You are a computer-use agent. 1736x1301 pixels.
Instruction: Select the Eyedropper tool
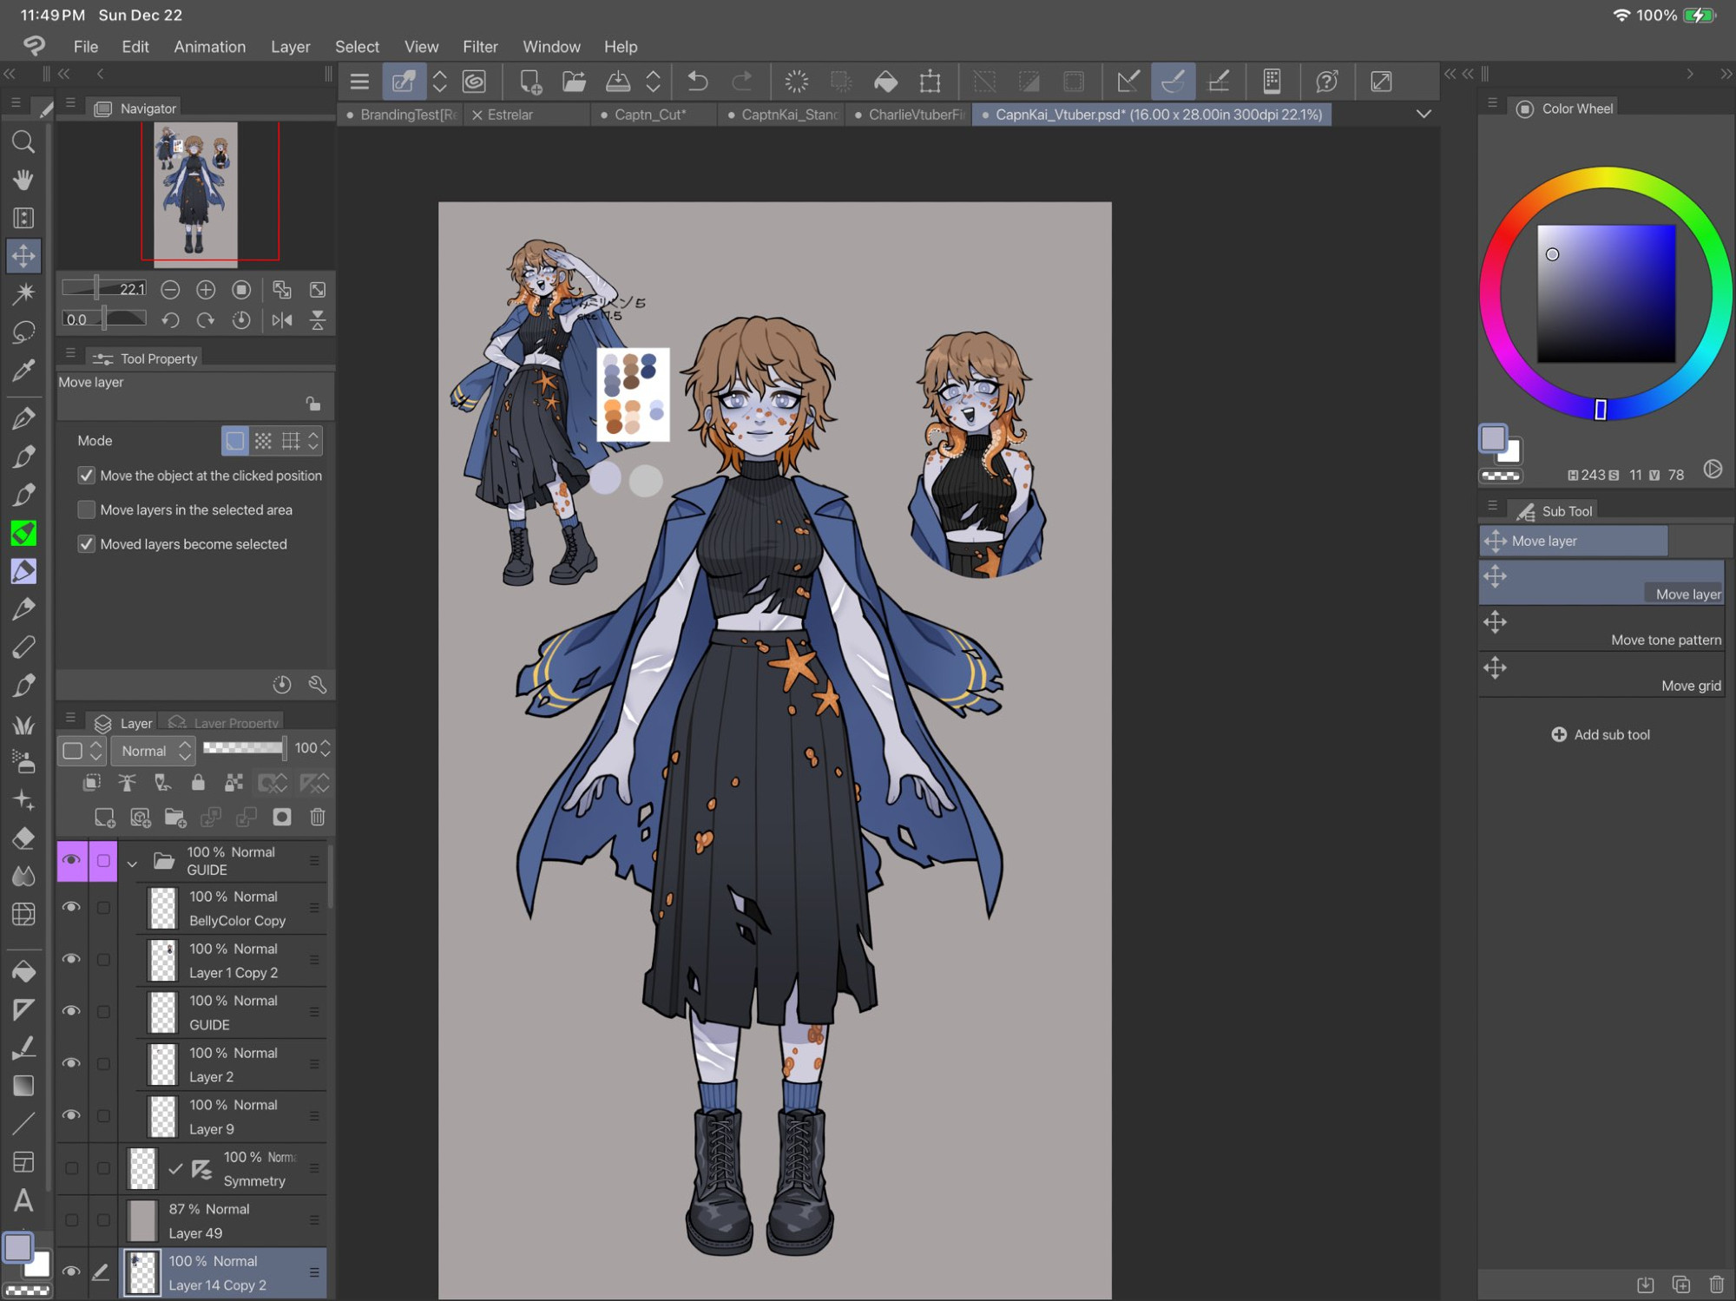23,370
